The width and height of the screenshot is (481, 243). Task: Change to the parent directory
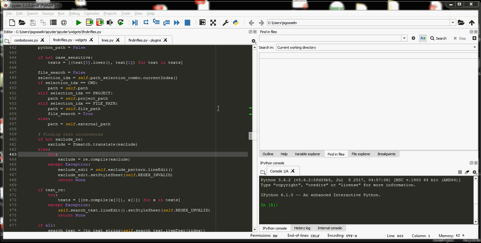(x=472, y=23)
